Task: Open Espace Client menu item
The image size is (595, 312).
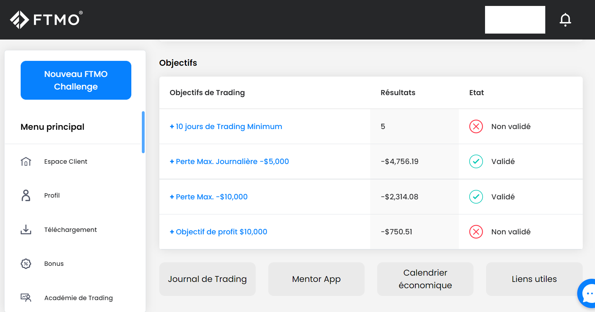Action: (x=65, y=162)
